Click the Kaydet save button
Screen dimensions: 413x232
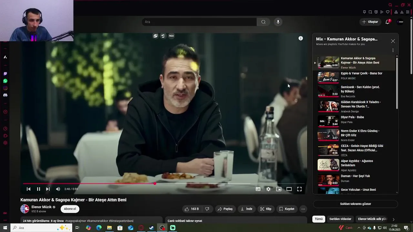point(287,209)
